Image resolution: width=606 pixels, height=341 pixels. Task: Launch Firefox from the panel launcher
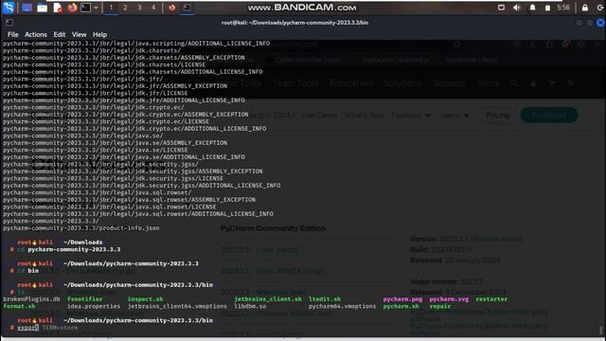pos(72,8)
